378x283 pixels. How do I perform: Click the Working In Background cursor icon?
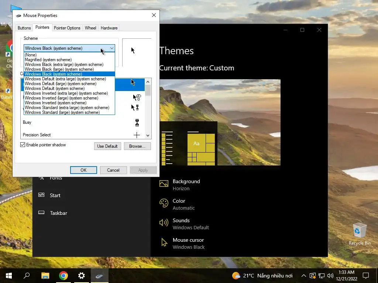click(135, 107)
